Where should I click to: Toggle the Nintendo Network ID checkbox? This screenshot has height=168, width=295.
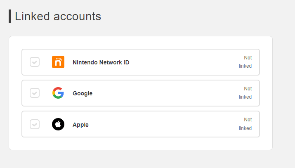(35, 62)
